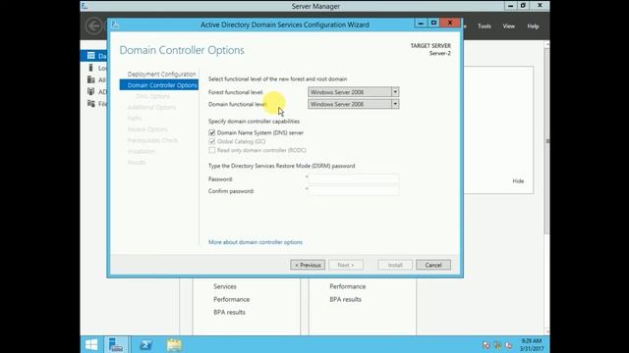Open Server Manager from the taskbar
This screenshot has height=353, width=629.
coord(116,344)
